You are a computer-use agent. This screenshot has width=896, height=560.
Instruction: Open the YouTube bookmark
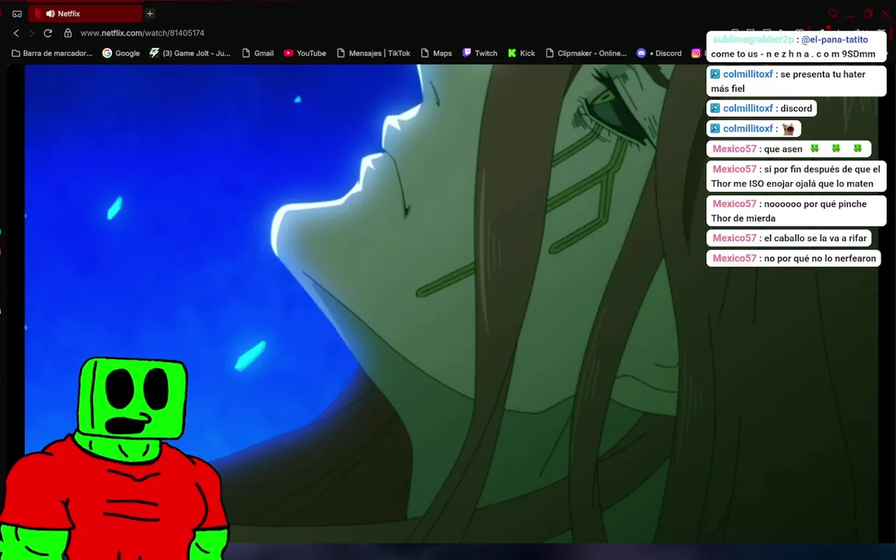[x=305, y=53]
